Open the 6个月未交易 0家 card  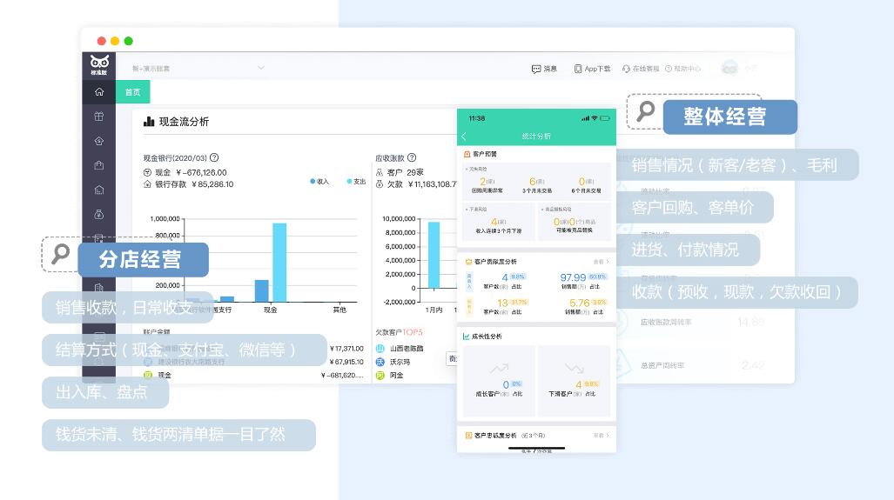(586, 185)
